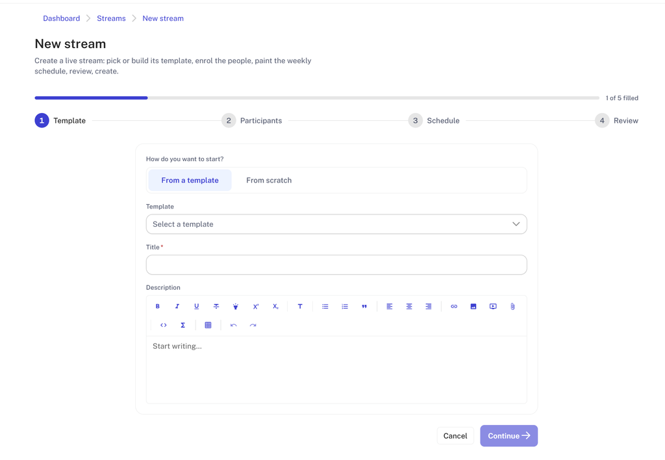Click the blockquote icon
Image resolution: width=665 pixels, height=460 pixels.
tap(364, 307)
